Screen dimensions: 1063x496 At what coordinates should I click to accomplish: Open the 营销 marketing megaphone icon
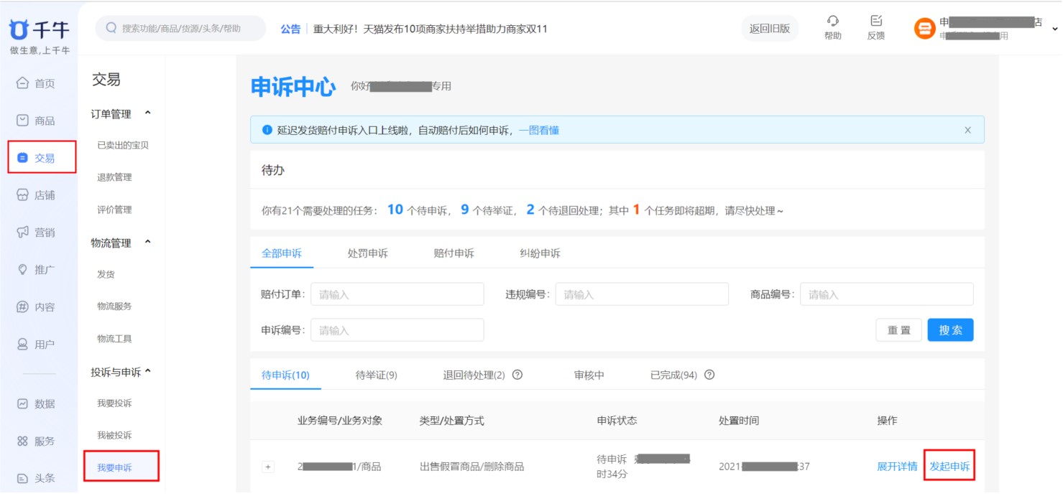(x=23, y=233)
